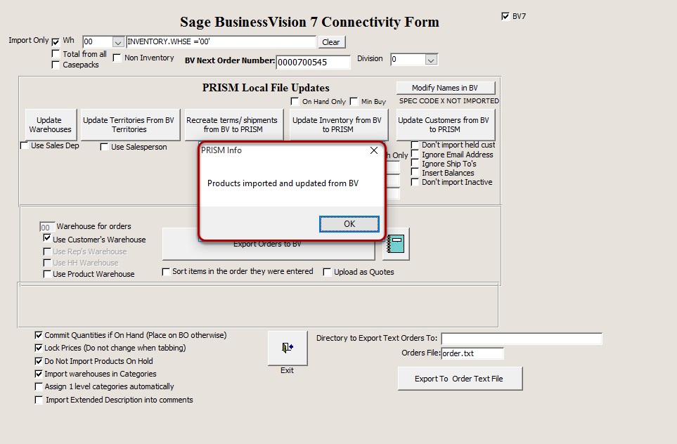
Task: Click Directory to Export Text Orders field
Action: [522, 339]
